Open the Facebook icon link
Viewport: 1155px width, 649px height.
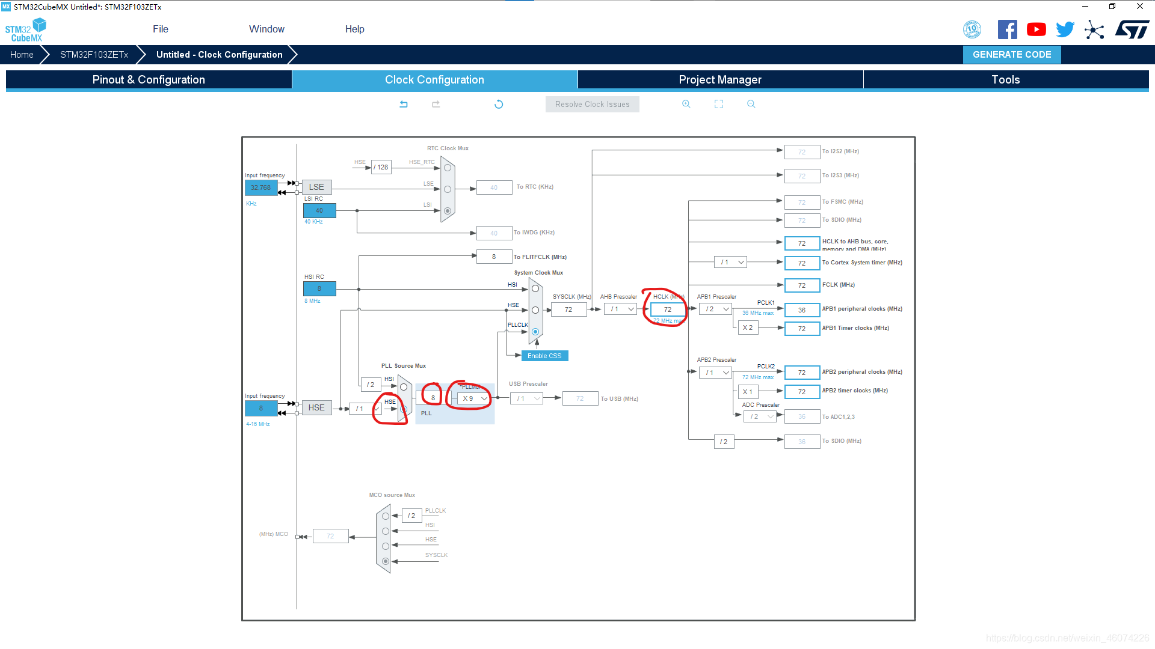[x=1007, y=29]
